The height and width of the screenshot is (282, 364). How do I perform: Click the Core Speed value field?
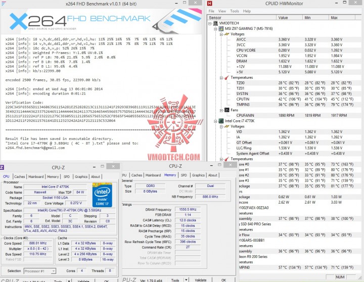[38, 243]
